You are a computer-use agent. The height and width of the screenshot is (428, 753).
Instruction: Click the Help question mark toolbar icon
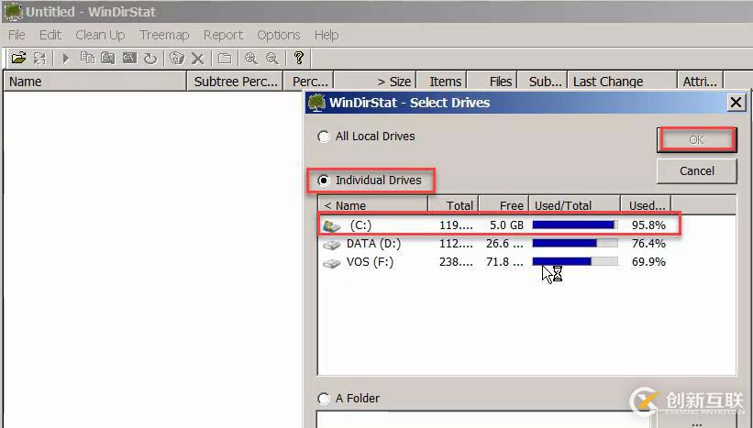point(299,58)
